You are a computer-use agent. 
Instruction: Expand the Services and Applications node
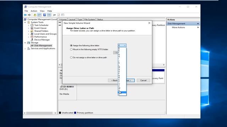coord(25,49)
